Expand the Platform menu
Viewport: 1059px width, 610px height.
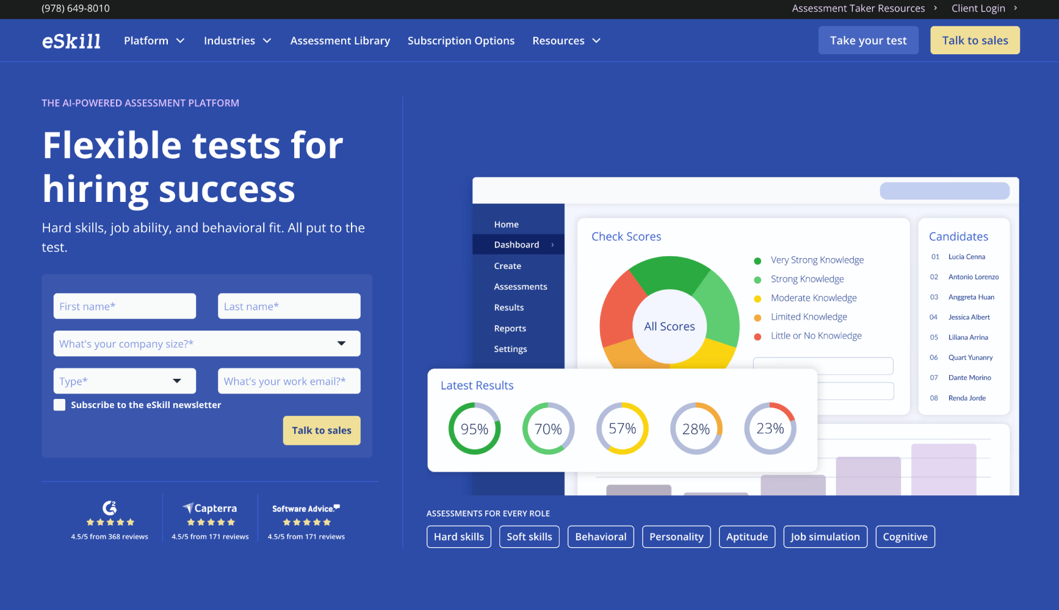pos(154,41)
